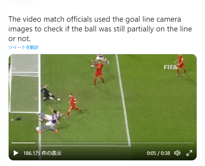This screenshot has height=166, width=205.
Task: Click the Japan player stretching for the ball
Action: [50, 124]
